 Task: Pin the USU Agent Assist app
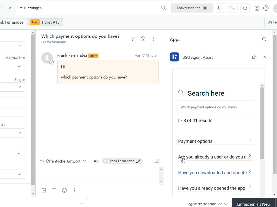pyautogui.click(x=253, y=57)
